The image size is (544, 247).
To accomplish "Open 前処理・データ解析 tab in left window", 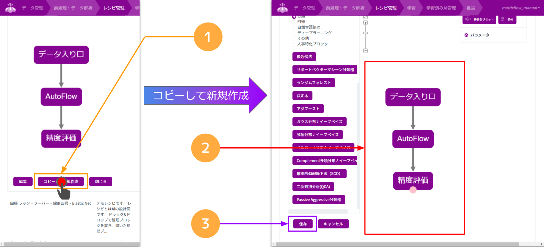I will point(73,8).
